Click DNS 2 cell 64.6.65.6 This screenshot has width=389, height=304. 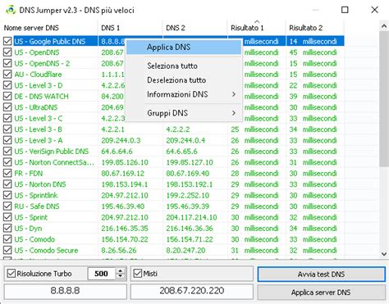pos(181,151)
